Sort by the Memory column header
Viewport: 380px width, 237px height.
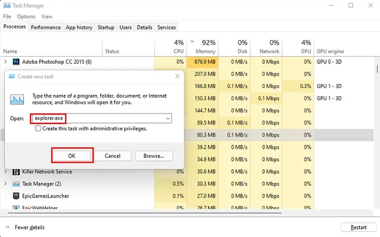pos(203,47)
